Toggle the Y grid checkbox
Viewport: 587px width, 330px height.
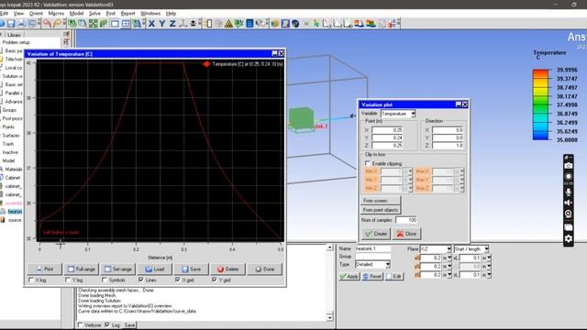[x=215, y=280]
